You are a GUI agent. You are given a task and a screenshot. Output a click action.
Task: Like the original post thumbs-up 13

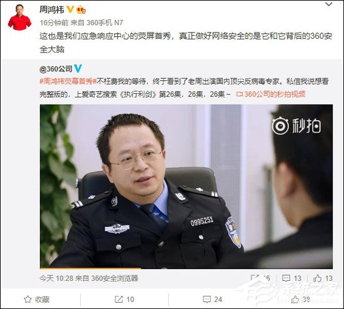coord(323,278)
